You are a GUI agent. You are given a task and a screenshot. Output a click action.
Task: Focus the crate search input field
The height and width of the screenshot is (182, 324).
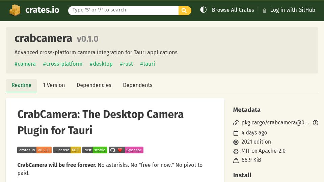pyautogui.click(x=124, y=10)
